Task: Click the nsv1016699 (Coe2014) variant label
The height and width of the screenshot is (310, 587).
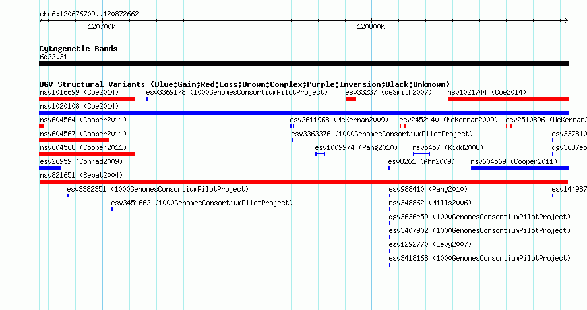Action: (79, 92)
